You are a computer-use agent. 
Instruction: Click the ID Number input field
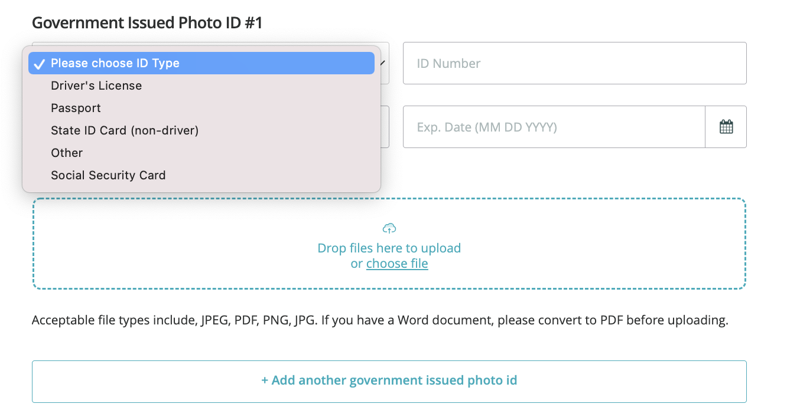(x=574, y=63)
